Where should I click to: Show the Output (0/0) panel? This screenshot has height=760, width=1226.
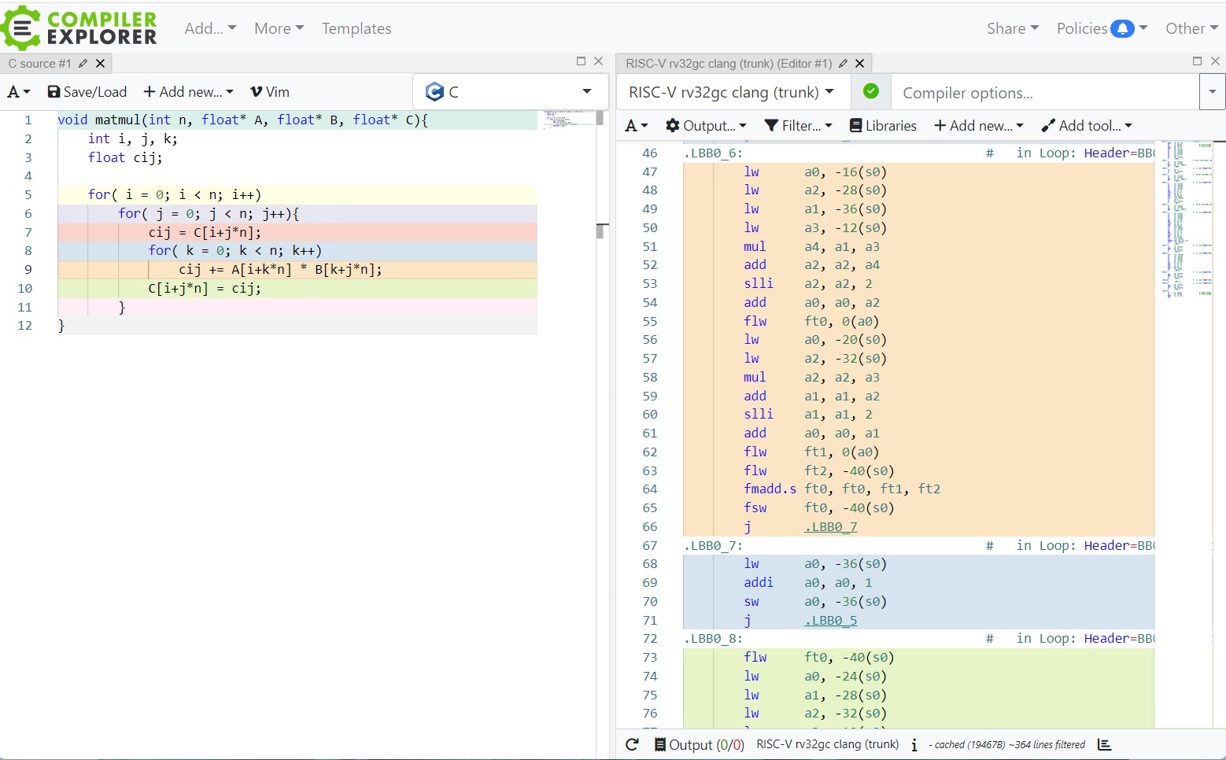click(x=699, y=744)
